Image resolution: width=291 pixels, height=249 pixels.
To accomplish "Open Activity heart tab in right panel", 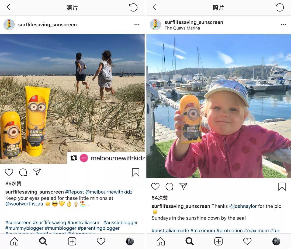I will [x=247, y=241].
